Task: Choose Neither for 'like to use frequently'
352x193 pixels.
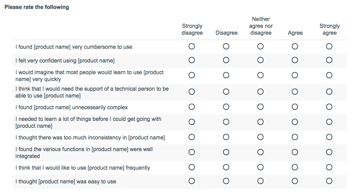Action: (261, 167)
